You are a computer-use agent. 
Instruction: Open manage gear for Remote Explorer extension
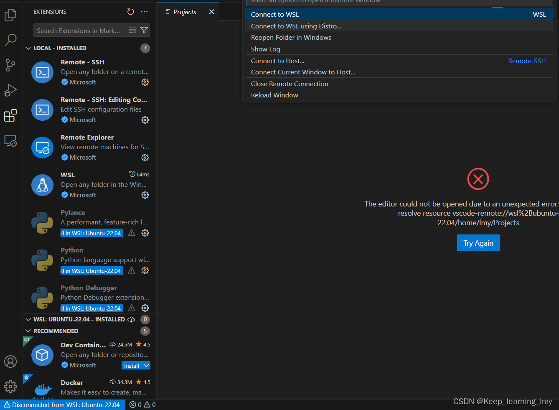145,158
